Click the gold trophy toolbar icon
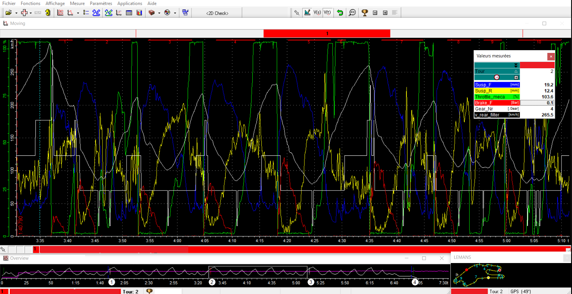 [x=364, y=13]
